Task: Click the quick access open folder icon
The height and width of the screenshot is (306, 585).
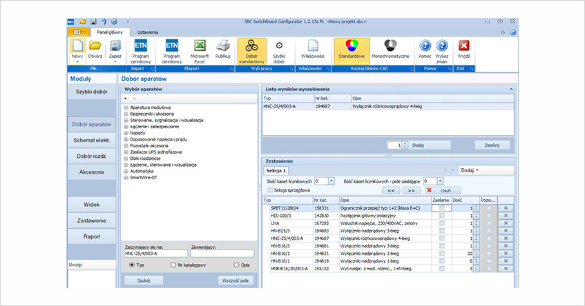Action: (83, 22)
